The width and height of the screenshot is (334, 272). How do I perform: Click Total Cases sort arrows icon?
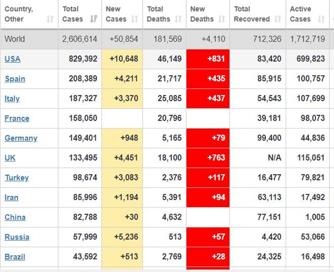tap(94, 19)
